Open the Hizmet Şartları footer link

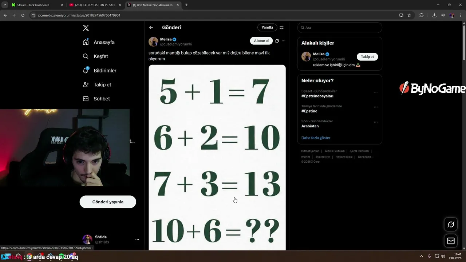[x=310, y=151]
